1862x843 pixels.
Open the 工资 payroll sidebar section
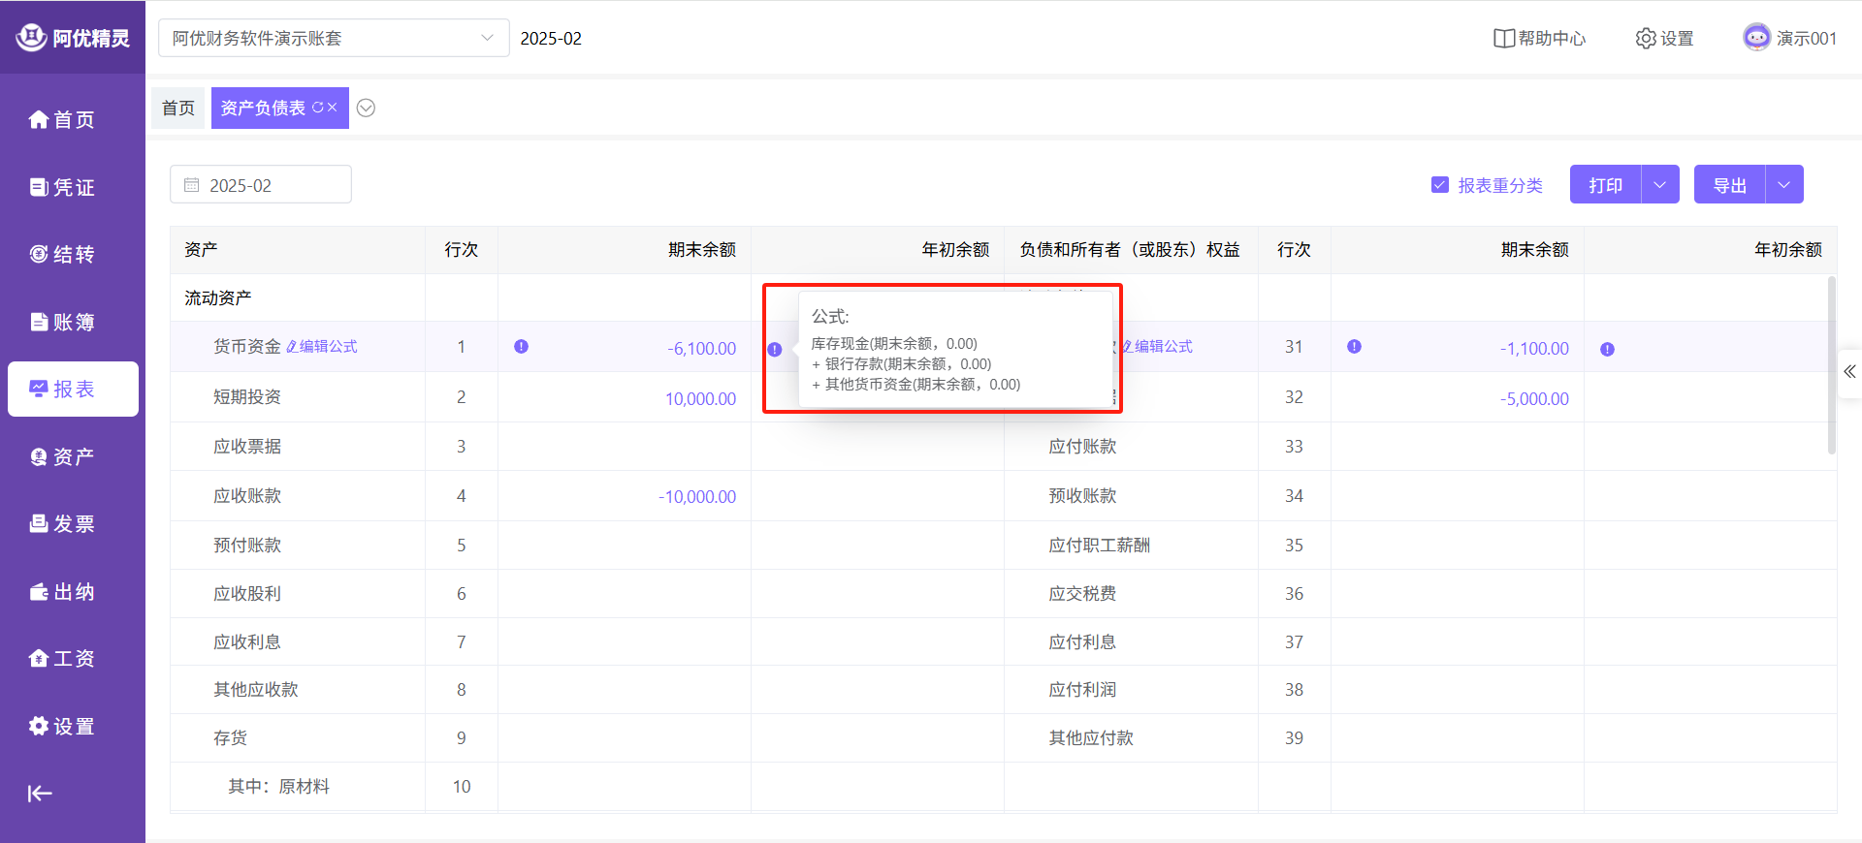coord(63,659)
